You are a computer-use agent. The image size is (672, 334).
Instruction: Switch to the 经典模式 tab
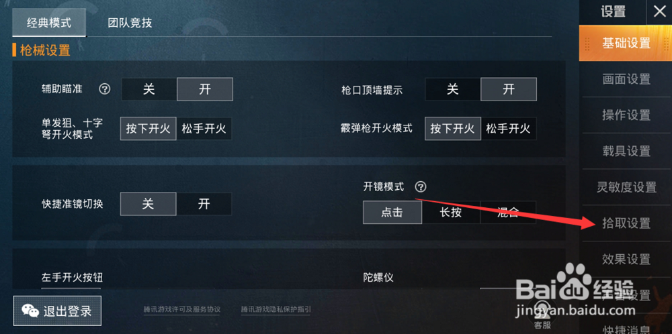[49, 23]
